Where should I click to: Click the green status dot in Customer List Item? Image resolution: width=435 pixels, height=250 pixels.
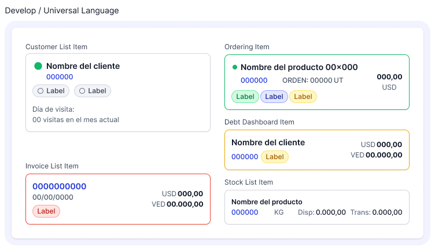pyautogui.click(x=38, y=66)
